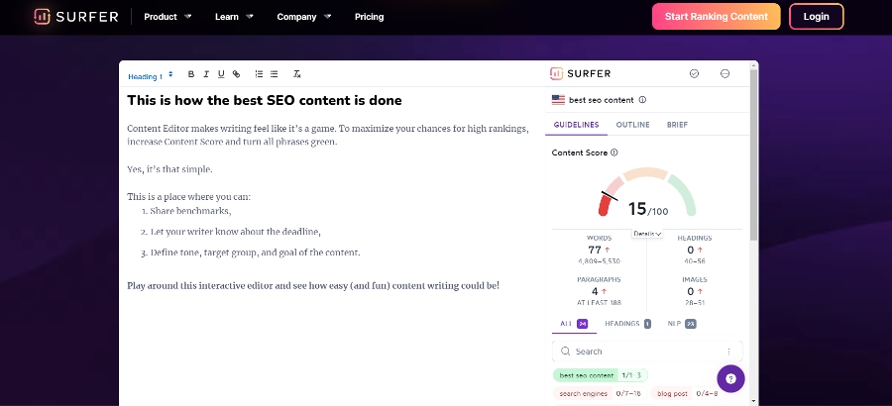Click the list item Define tone, target group
892x406 pixels.
[255, 253]
